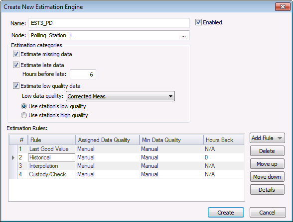Click Hours Back N/A for Last Good Value
The width and height of the screenshot is (293, 222).
(223, 149)
